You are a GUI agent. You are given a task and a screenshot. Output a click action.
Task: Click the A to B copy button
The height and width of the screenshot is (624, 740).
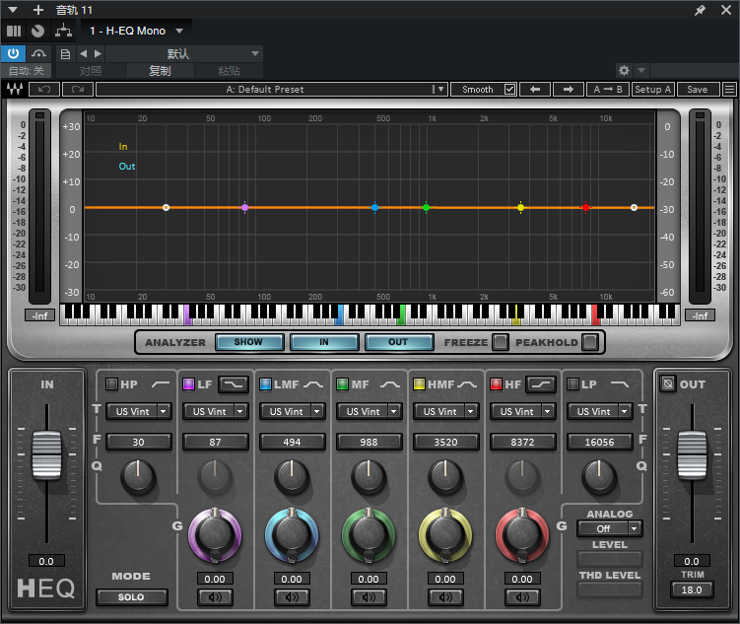(x=607, y=89)
